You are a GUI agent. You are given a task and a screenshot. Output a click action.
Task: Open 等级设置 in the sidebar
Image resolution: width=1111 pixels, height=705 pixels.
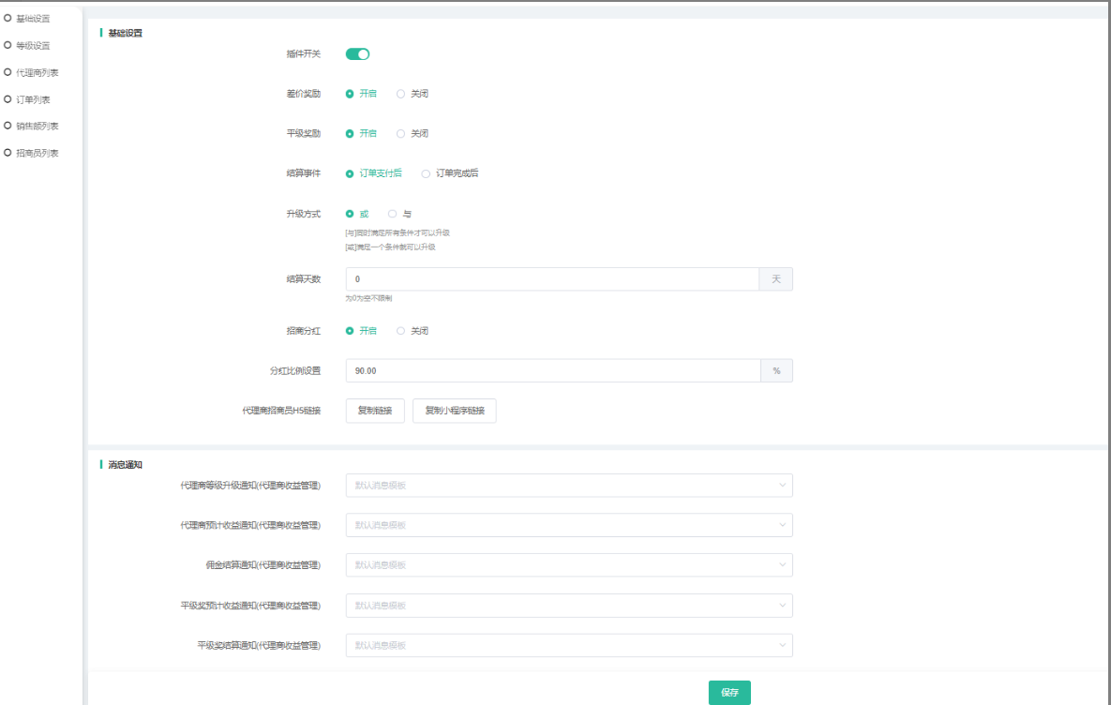pyautogui.click(x=33, y=45)
